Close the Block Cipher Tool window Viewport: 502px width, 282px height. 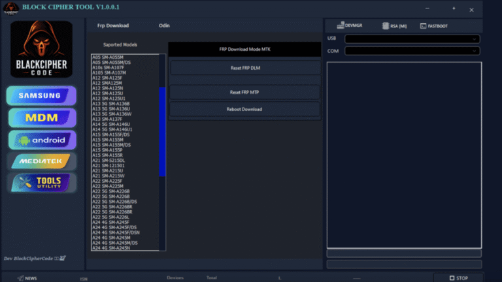[471, 10]
